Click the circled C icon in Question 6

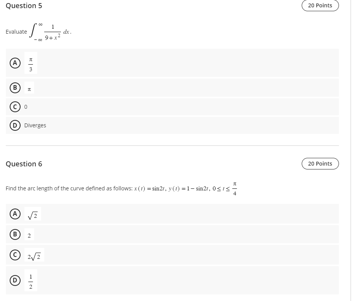point(15,255)
